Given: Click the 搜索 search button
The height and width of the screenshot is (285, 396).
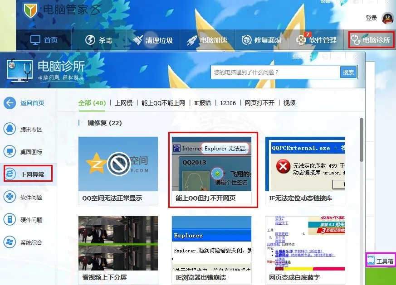Looking at the screenshot, I should coord(349,72).
